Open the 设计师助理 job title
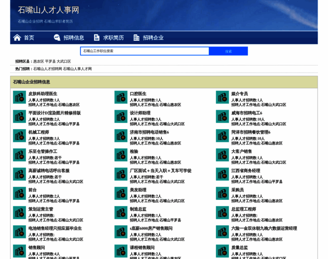 tap(140, 113)
